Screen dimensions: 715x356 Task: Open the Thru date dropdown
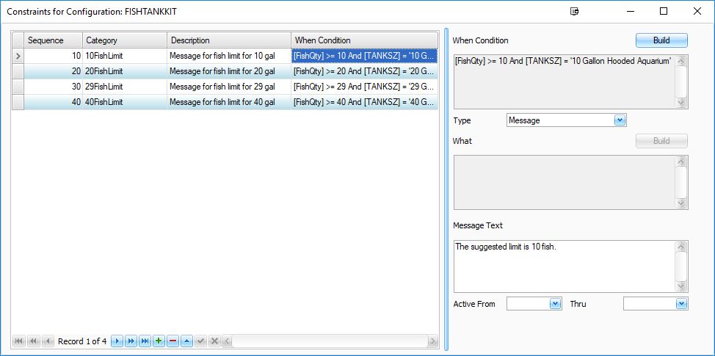(x=681, y=304)
